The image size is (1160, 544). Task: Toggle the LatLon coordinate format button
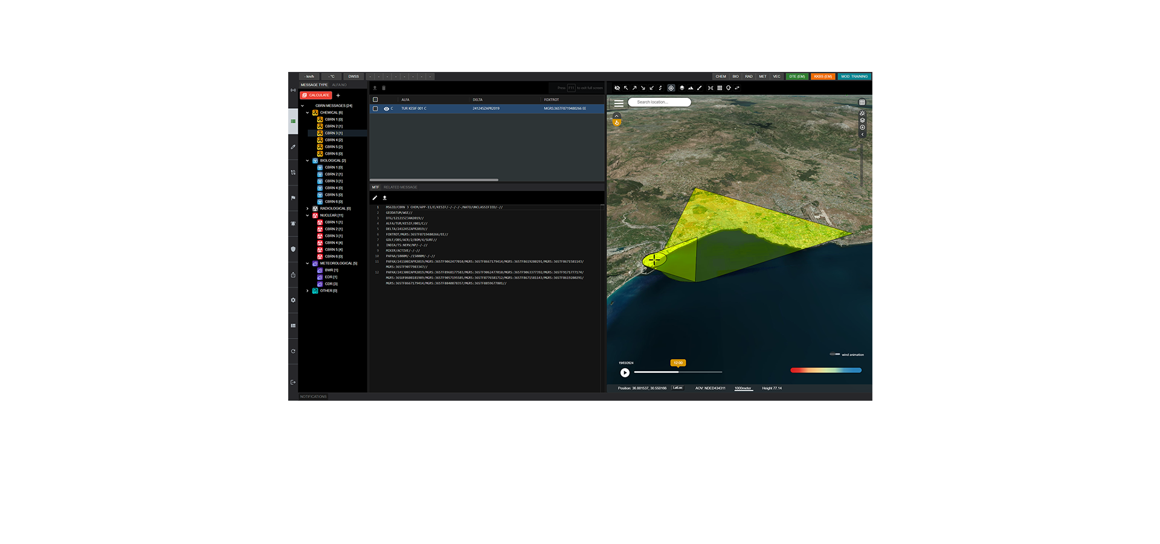(x=678, y=388)
